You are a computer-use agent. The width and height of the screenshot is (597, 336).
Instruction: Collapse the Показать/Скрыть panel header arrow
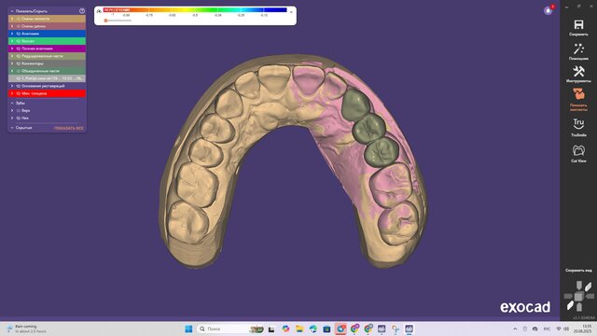point(12,11)
